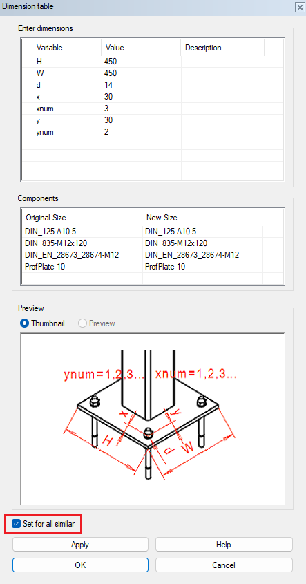Viewport: 306px width, 584px height.
Task: Click the ynum value cell showing 2
Action: click(x=142, y=132)
